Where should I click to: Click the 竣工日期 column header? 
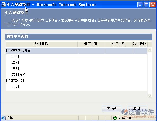[x=119, y=44]
